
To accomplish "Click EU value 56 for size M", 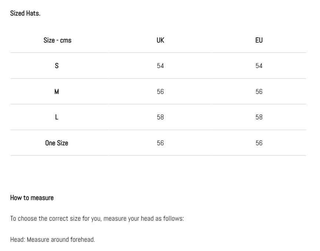I will [259, 92].
